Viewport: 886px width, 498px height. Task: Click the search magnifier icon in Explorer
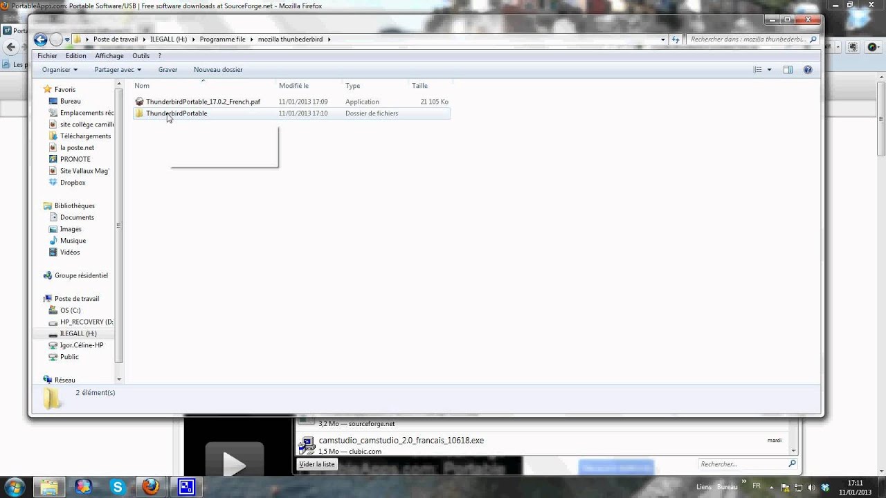pyautogui.click(x=813, y=39)
